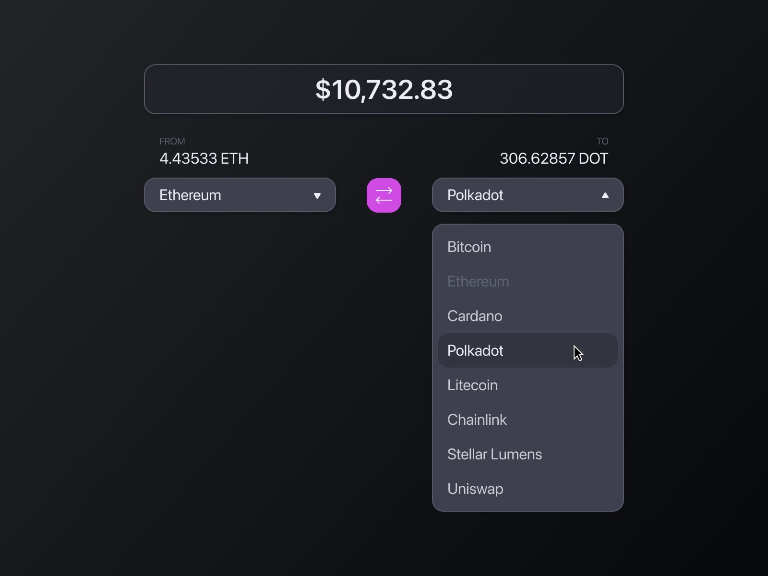Viewport: 768px width, 576px height.
Task: Choose Chainlink in the dropdown list
Action: tap(477, 420)
